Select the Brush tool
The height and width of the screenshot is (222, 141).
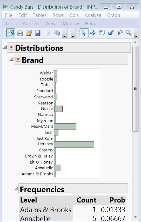tap(111, 33)
